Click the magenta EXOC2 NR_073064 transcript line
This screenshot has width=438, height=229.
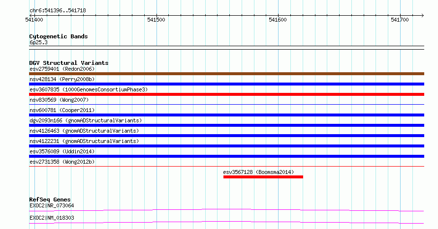pyautogui.click(x=226, y=210)
